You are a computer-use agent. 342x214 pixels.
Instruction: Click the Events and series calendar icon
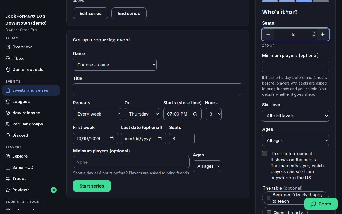(x=8, y=90)
